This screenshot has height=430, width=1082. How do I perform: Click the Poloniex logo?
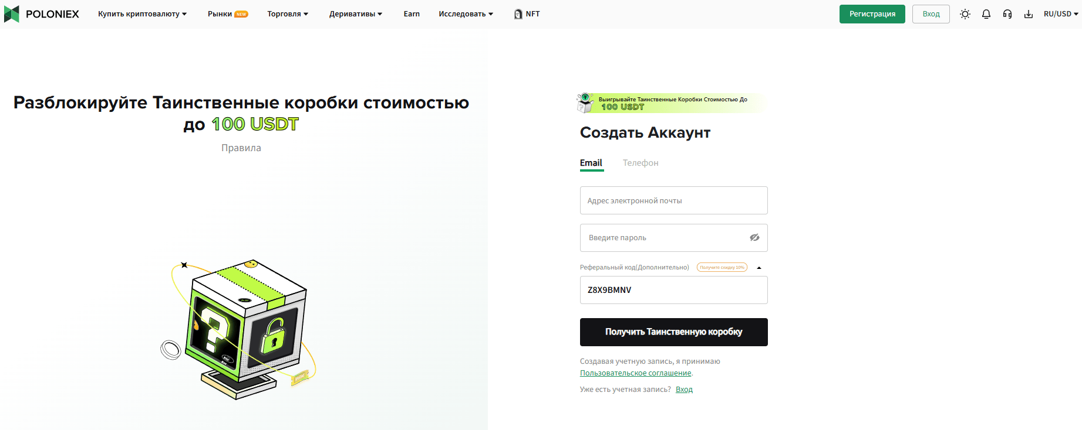pos(42,14)
